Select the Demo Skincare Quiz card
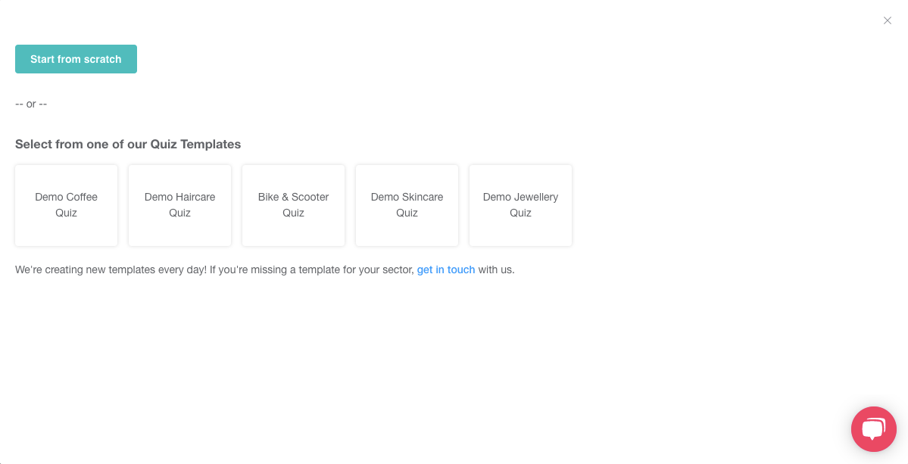This screenshot has height=464, width=908. coord(407,205)
